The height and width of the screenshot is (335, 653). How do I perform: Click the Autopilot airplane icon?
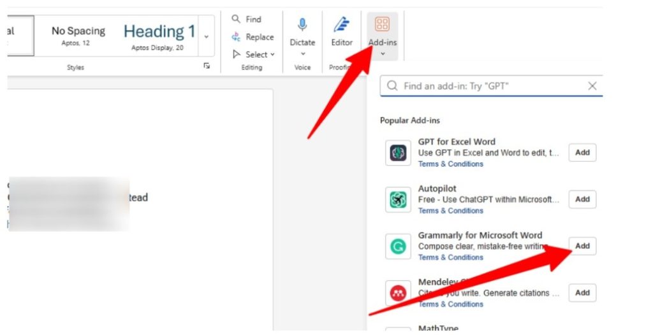(x=398, y=200)
